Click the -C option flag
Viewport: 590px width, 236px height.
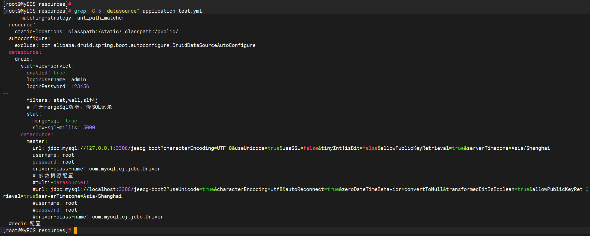point(92,11)
